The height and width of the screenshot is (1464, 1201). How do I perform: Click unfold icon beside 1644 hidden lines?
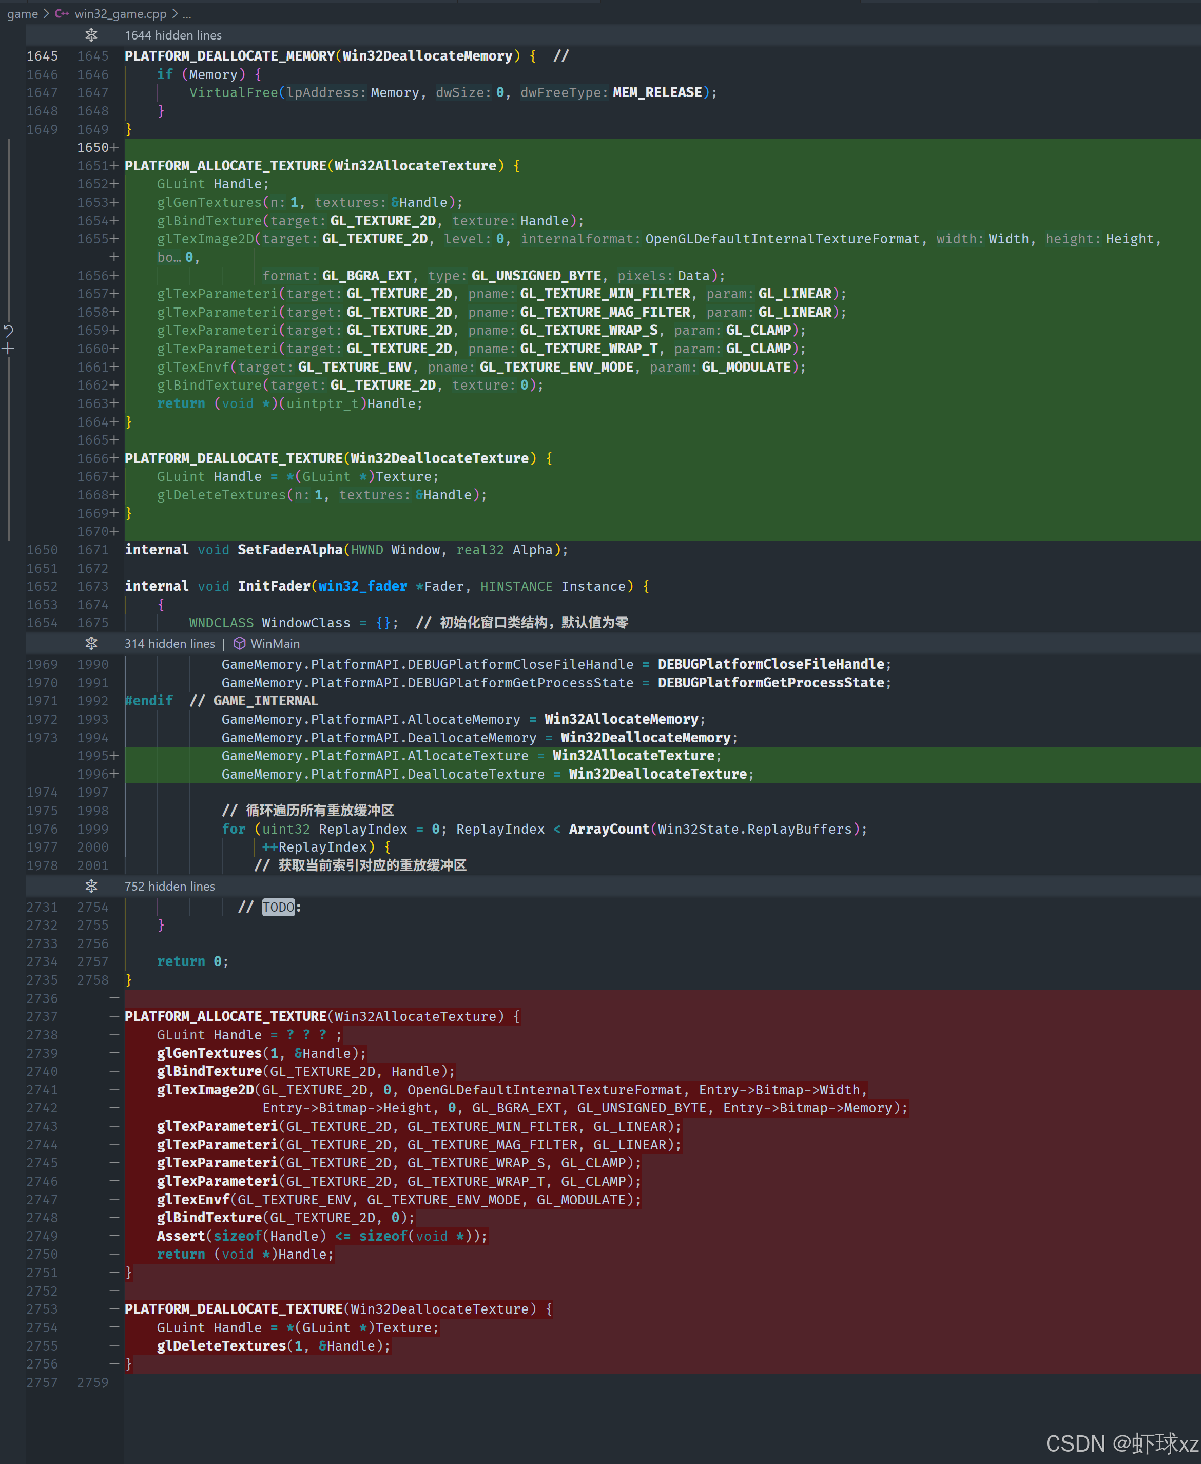pos(91,34)
